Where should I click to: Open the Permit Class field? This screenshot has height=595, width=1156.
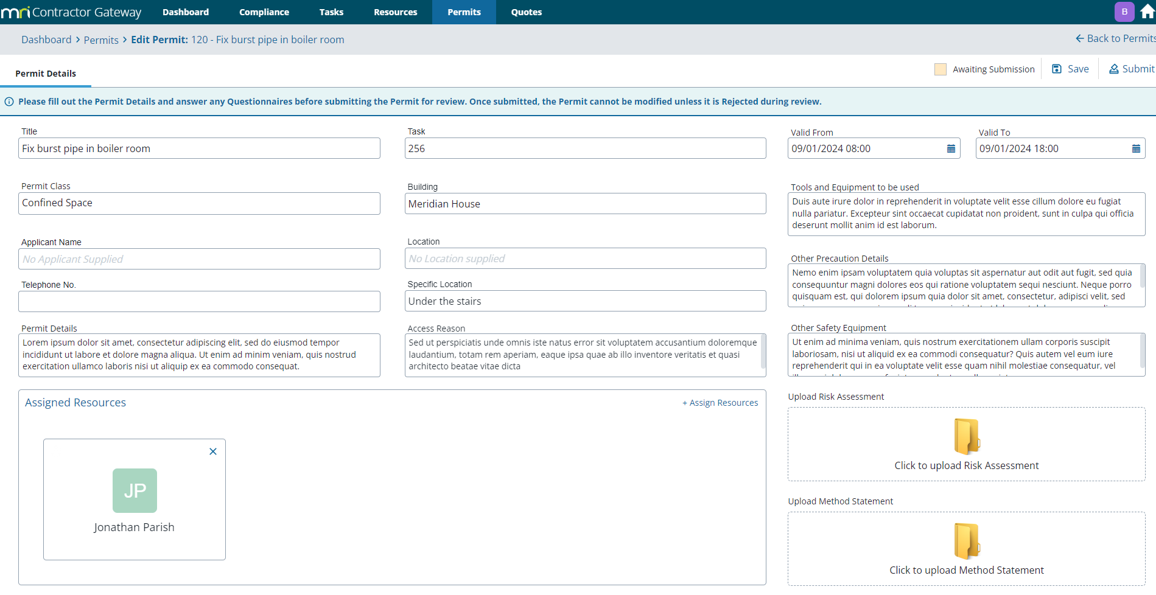(199, 203)
